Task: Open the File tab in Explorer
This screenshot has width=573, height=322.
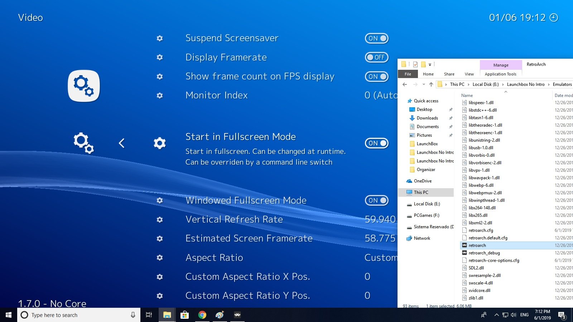Action: [x=408, y=74]
